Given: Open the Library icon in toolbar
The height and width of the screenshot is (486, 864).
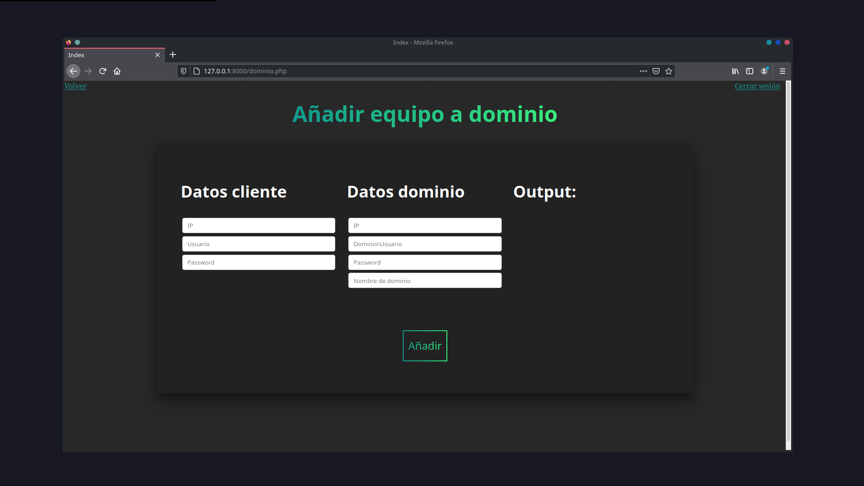Looking at the screenshot, I should [x=736, y=71].
